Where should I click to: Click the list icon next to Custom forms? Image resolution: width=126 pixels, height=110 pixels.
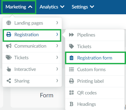(x=72, y=69)
